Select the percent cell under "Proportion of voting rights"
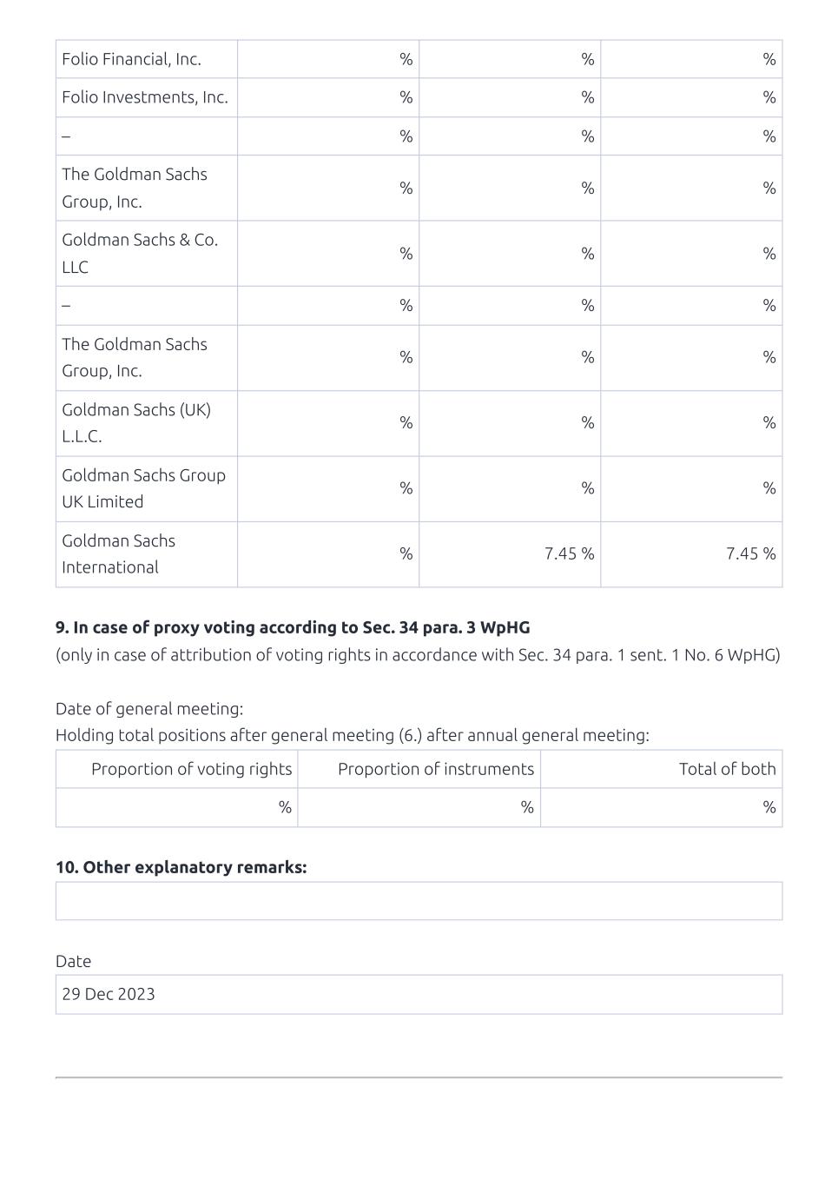 pyautogui.click(x=177, y=807)
